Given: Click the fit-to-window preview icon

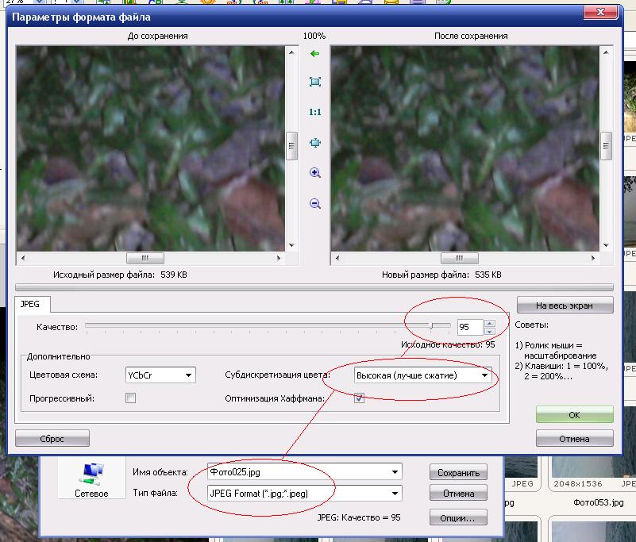Looking at the screenshot, I should 314,82.
